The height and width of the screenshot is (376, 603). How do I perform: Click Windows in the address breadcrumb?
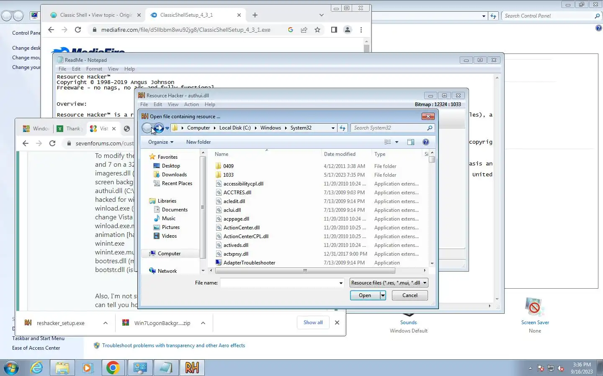point(271,128)
